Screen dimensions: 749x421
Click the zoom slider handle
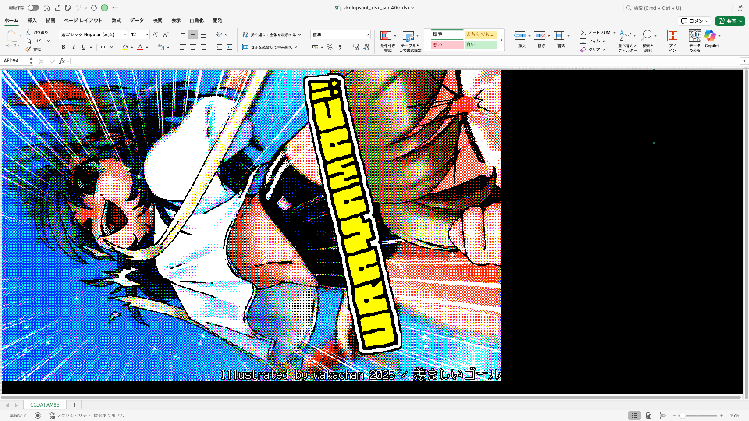point(683,416)
